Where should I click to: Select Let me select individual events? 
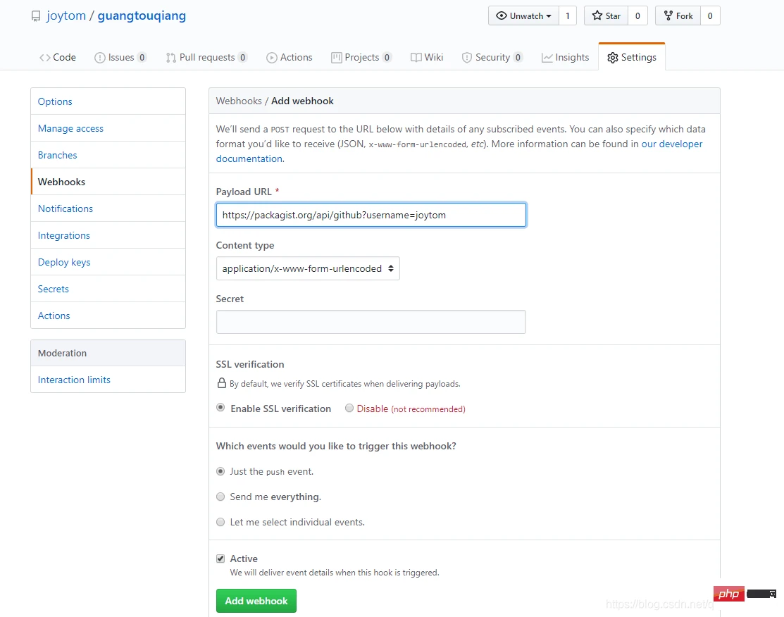[x=220, y=522]
